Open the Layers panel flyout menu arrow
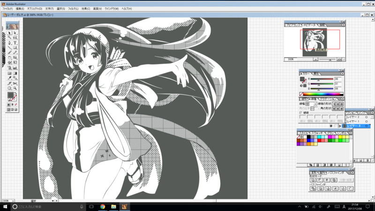375x211 pixels. [372, 113]
